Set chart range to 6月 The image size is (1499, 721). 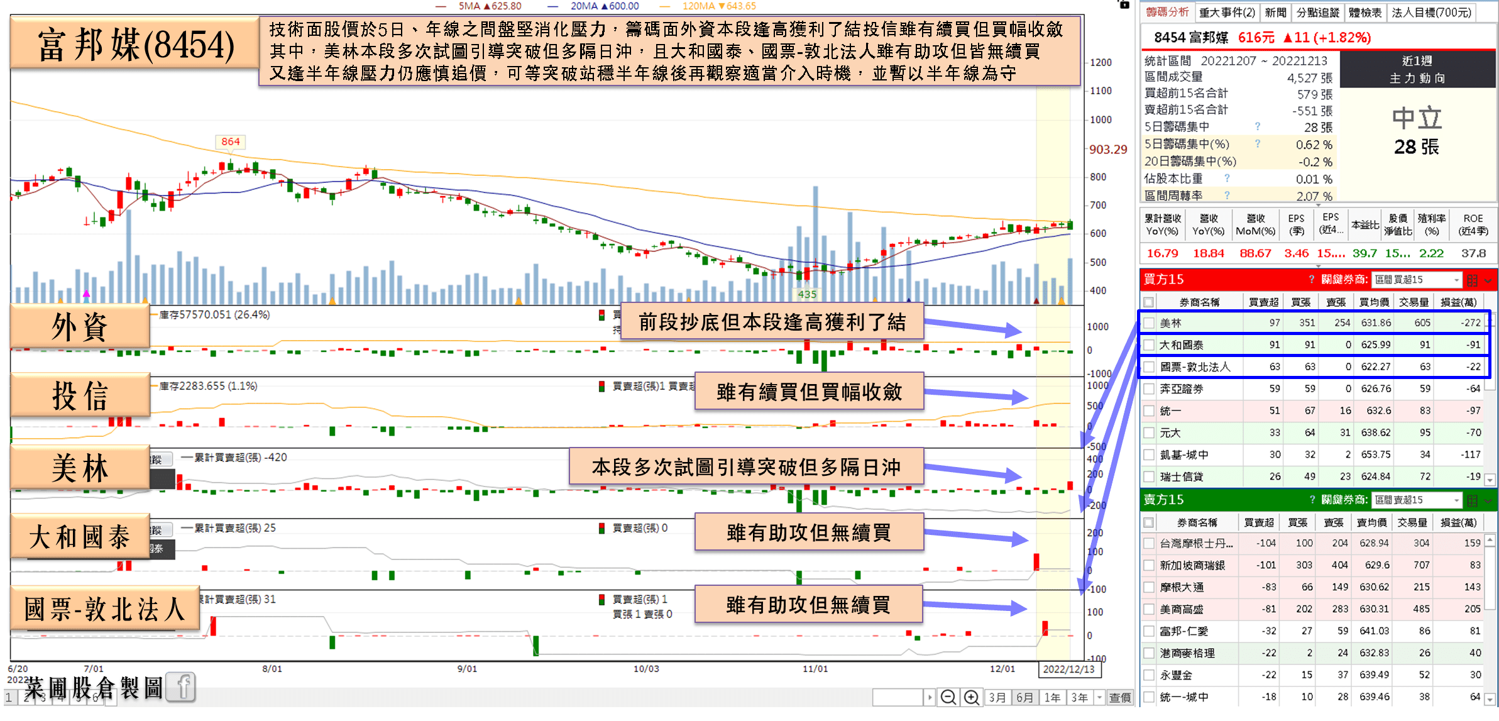point(1024,697)
